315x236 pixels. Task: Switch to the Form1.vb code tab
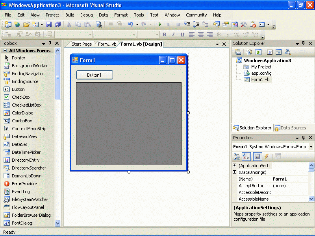tap(107, 44)
